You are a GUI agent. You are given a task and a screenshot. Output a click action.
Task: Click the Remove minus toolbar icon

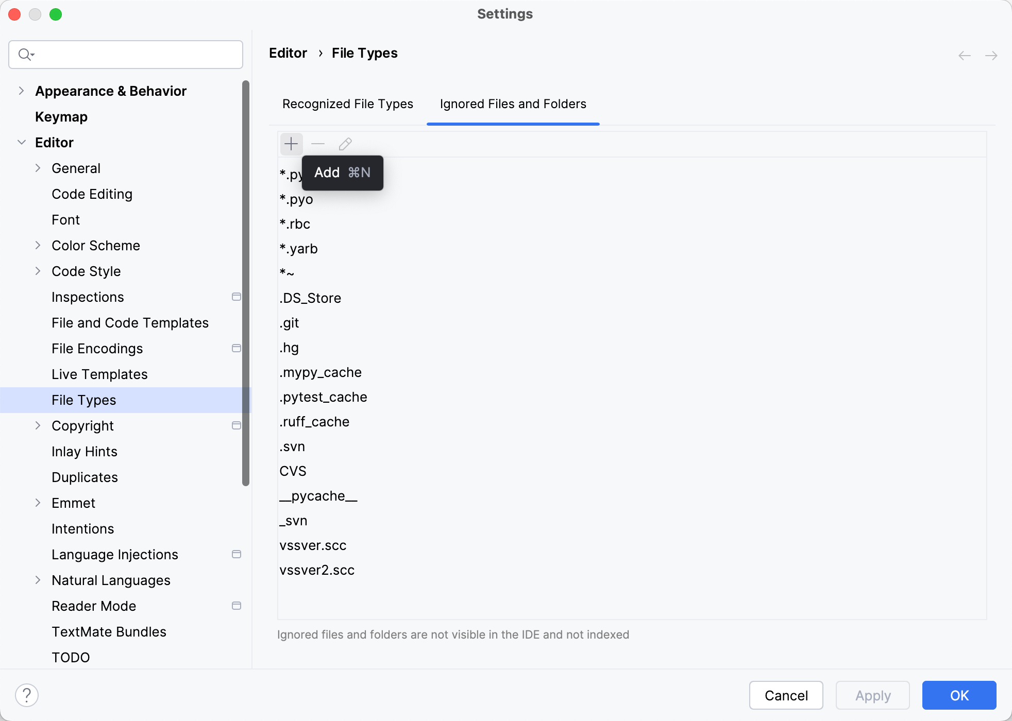pos(318,144)
